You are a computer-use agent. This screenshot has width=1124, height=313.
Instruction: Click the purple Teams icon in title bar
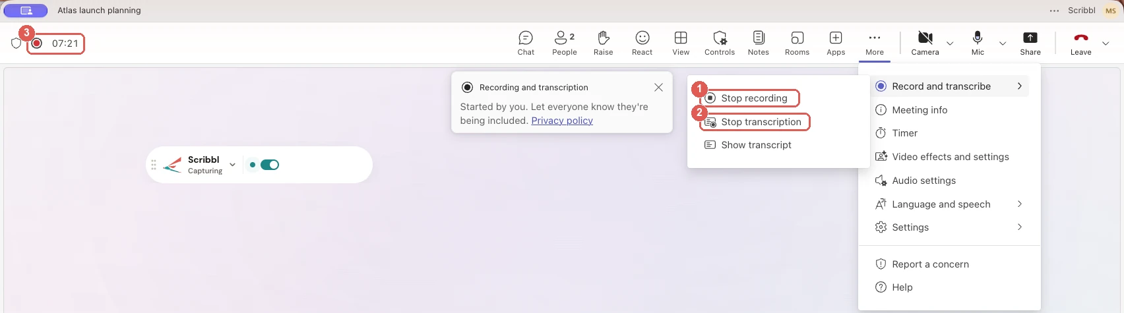[x=26, y=11]
